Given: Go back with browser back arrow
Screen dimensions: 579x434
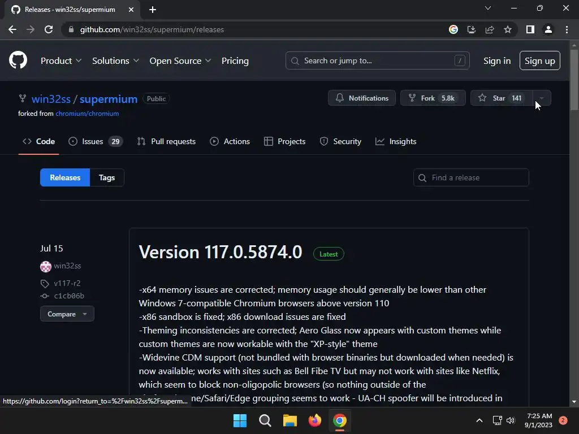Looking at the screenshot, I should click(12, 29).
